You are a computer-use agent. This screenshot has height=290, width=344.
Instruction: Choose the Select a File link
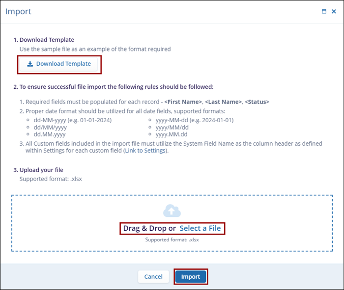coord(200,228)
